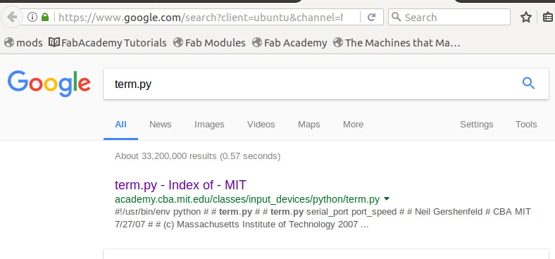Reload the page with the refresh icon

[371, 17]
